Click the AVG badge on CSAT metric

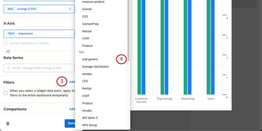click(x=10, y=9)
